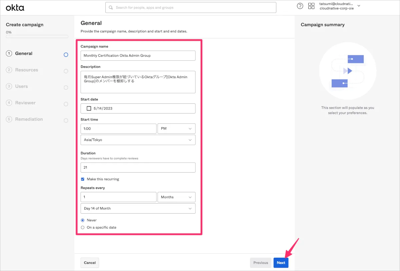Screen dimensions: 400x271
Task: Open the help question mark icon
Action: tap(300, 6)
